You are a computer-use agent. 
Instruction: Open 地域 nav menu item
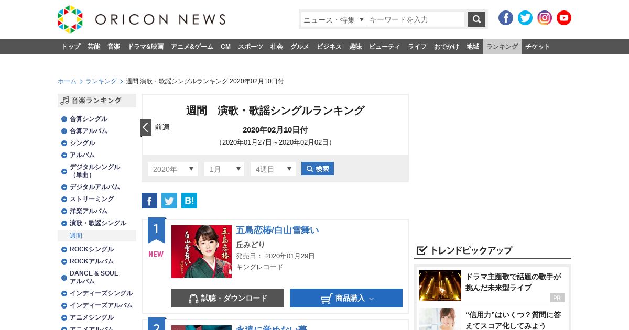473,47
